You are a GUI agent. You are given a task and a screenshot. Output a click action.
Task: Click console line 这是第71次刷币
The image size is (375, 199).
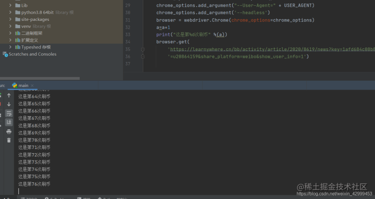34,147
